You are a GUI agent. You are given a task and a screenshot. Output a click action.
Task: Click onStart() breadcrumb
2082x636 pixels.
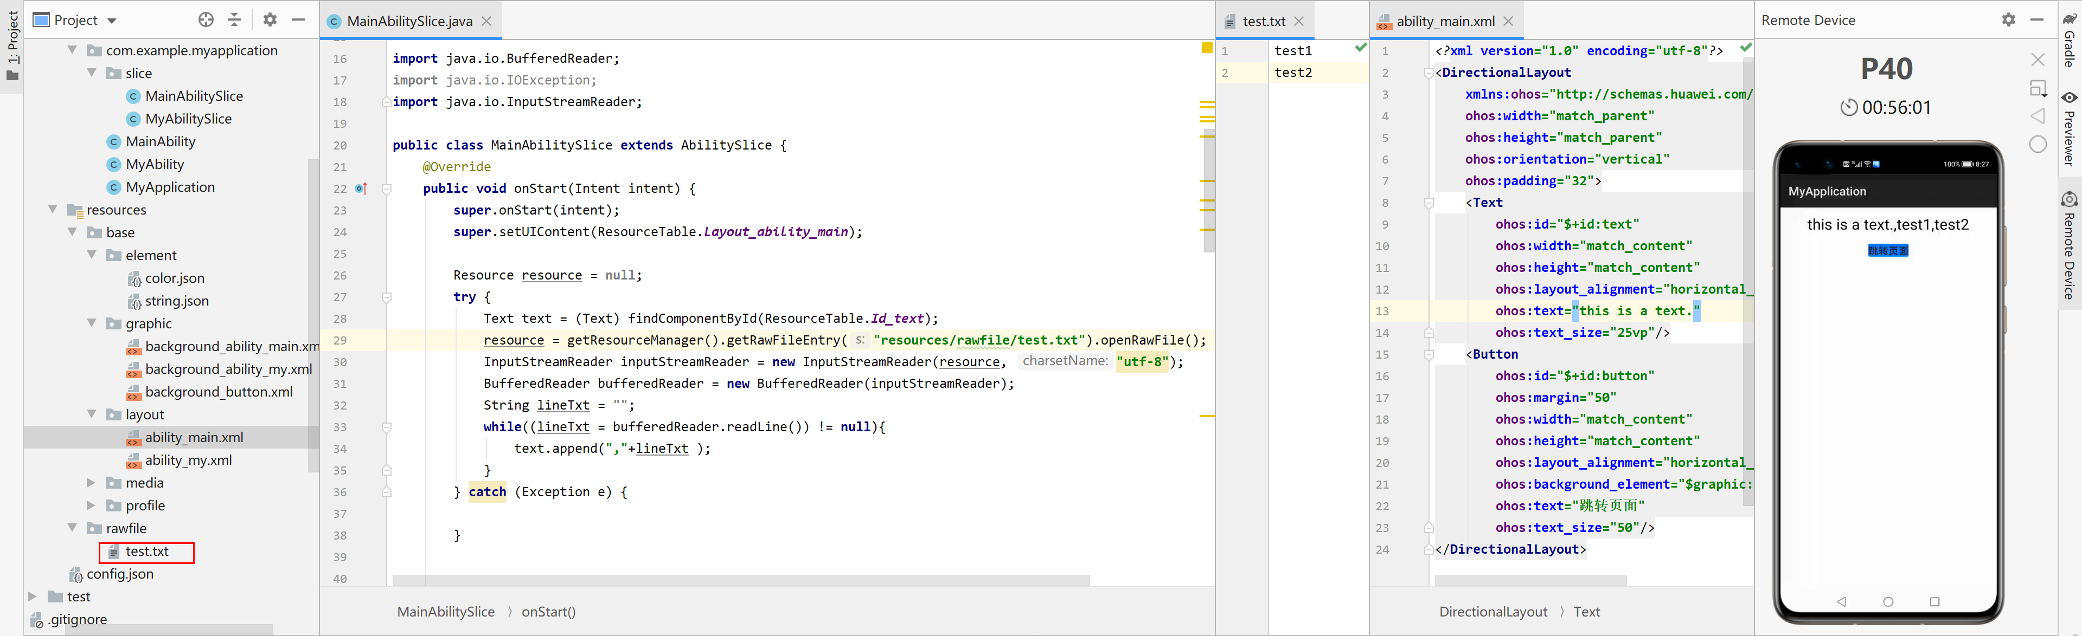(549, 612)
